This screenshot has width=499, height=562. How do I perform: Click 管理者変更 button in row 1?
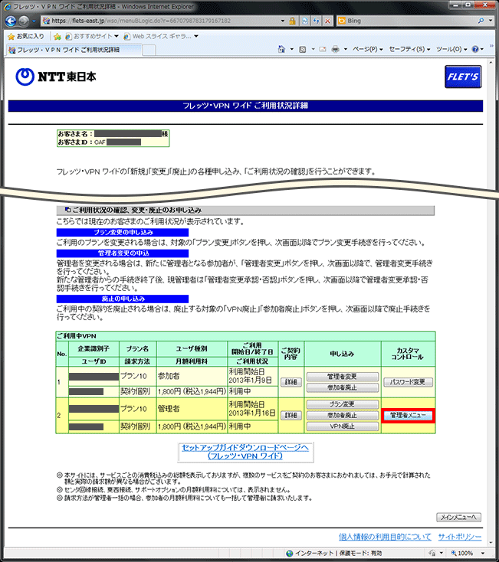[342, 377]
